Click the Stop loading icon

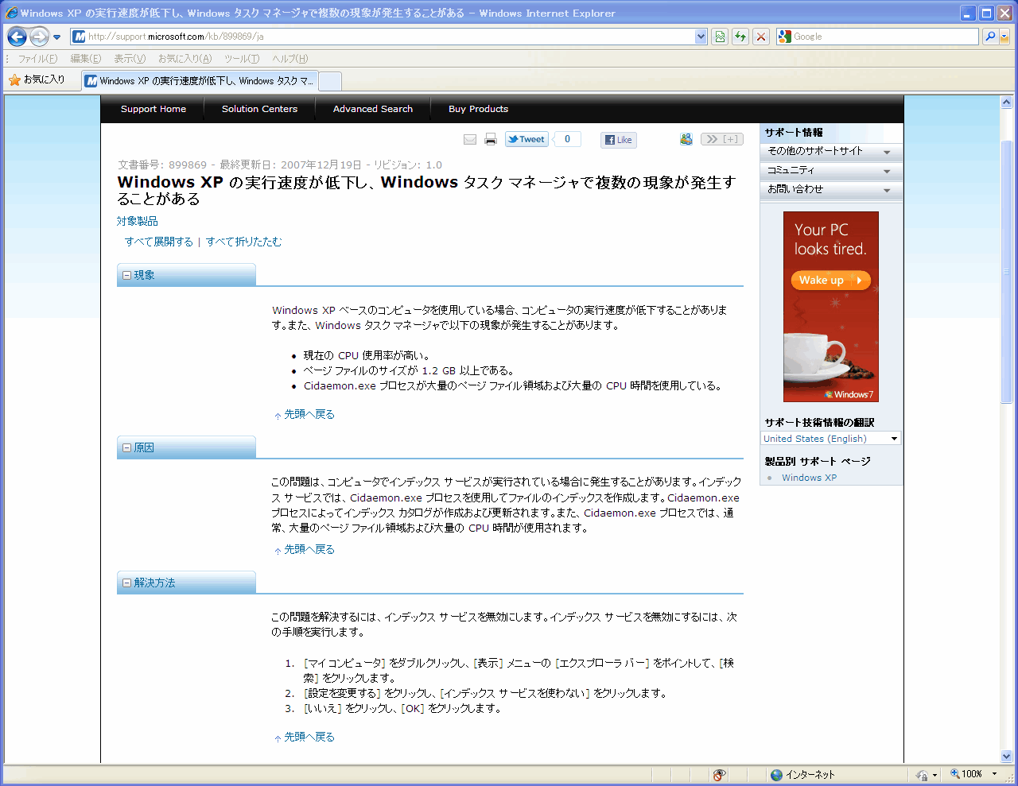(761, 37)
